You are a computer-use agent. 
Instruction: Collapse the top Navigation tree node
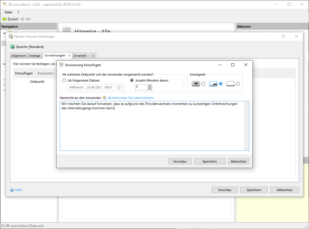pos(4,33)
